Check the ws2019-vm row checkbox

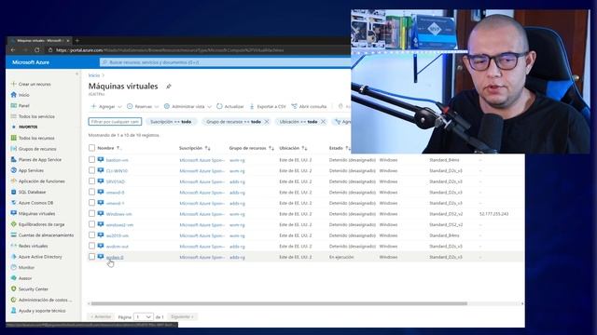tap(91, 235)
